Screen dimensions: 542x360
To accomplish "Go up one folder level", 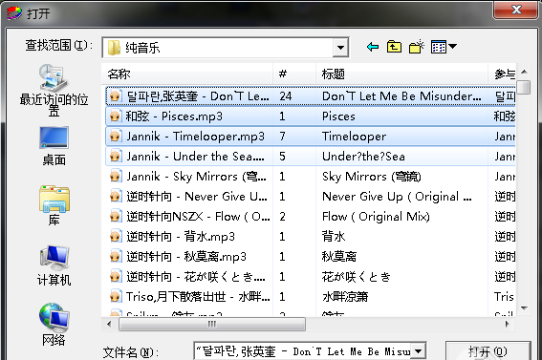I will (394, 47).
